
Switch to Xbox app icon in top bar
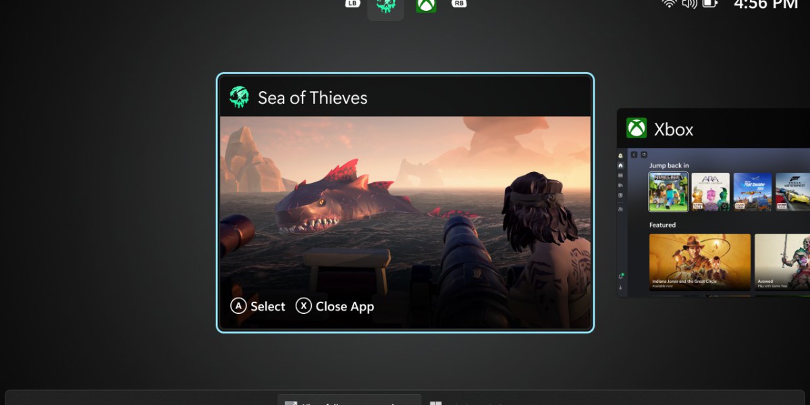coord(426,5)
